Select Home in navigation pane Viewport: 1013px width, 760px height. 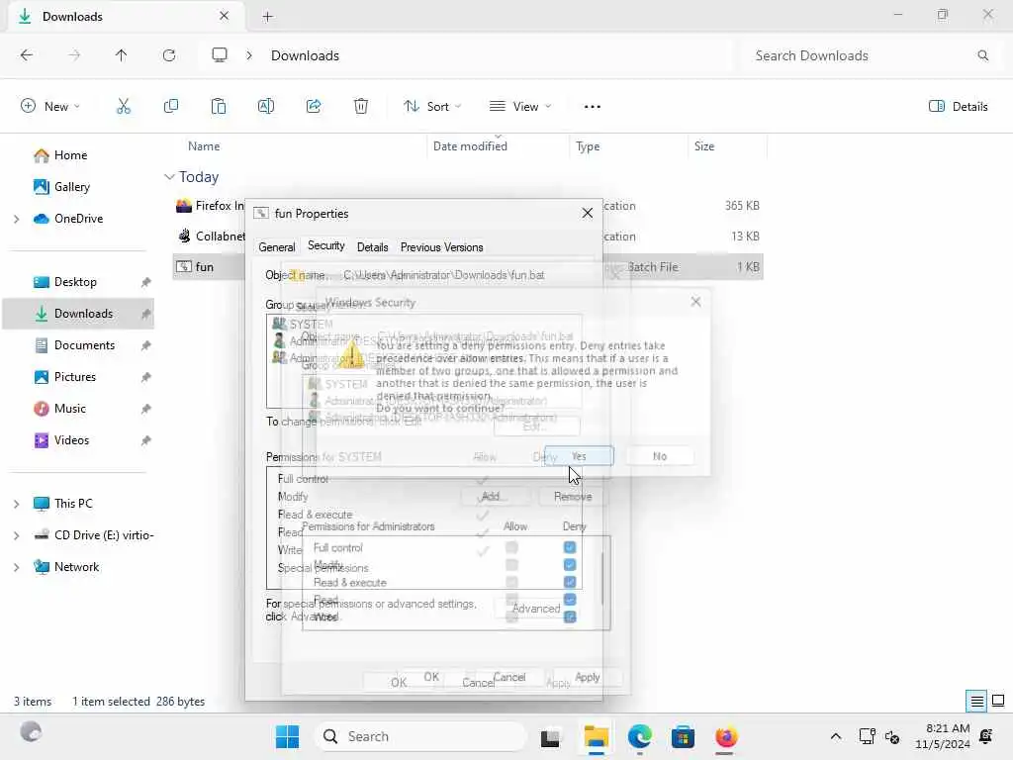(71, 155)
